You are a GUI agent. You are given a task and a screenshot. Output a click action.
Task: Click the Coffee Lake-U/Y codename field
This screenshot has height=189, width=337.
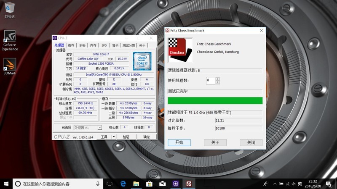click(88, 59)
